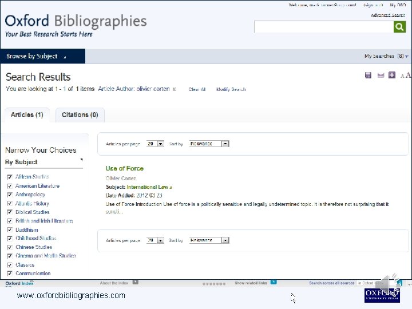Image resolution: width=412 pixels, height=309 pixels.
Task: Toggle the Childhood Studies checkbox
Action: [10, 239]
